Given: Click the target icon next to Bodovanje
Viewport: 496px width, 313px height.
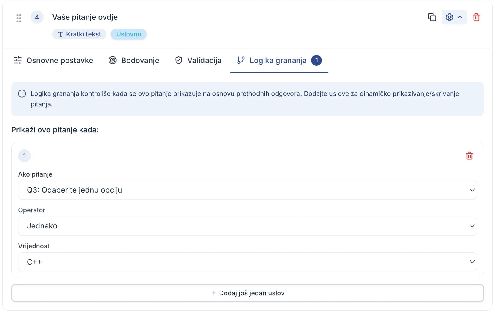Looking at the screenshot, I should point(112,60).
